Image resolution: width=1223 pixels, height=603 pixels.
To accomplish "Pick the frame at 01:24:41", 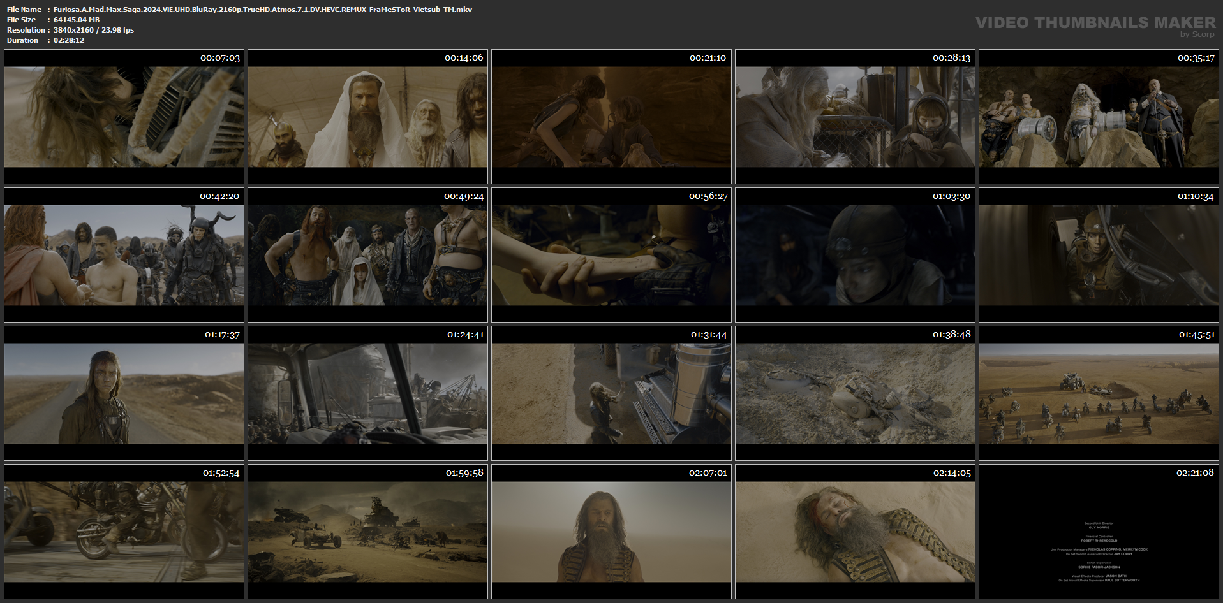I will tap(367, 393).
